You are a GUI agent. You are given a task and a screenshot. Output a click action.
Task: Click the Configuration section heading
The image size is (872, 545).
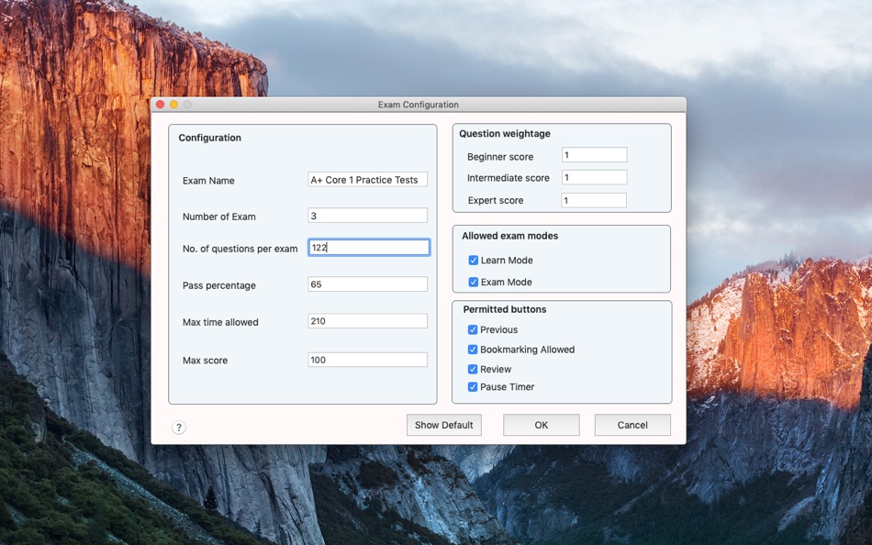click(209, 138)
